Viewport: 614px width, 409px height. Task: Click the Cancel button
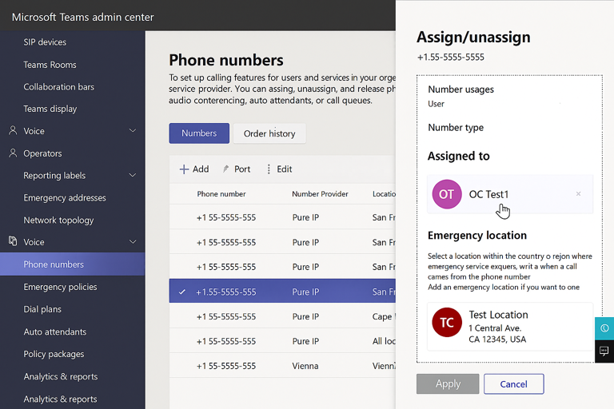point(514,384)
